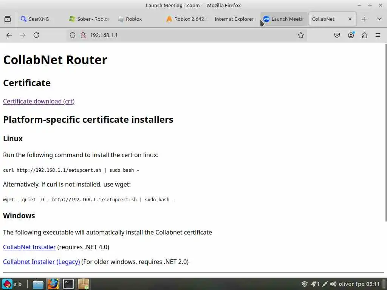
Task: Open the Certificate download (crt) link
Action: [x=39, y=101]
